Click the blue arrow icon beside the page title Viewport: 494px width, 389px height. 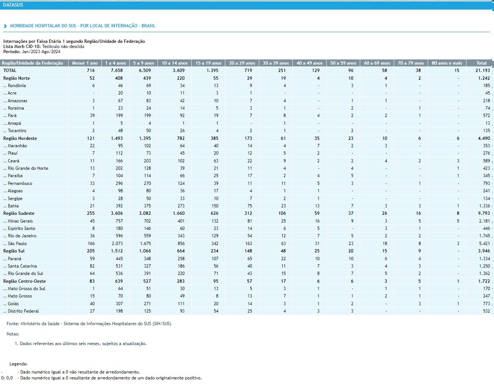(x=5, y=26)
